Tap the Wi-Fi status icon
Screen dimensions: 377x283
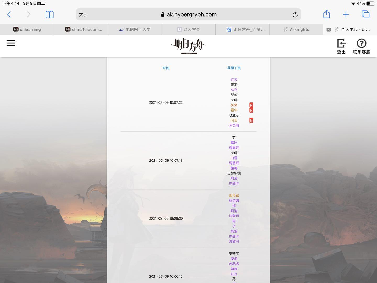pyautogui.click(x=353, y=3)
